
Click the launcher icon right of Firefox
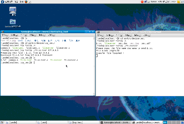[x=30, y=2]
